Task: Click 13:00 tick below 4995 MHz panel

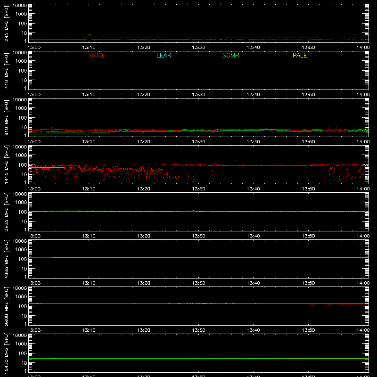Action: pyautogui.click(x=34, y=283)
